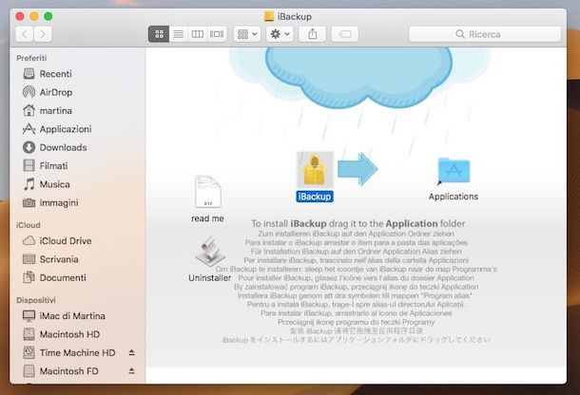Image resolution: width=580 pixels, height=395 pixels.
Task: Select the Uninstaller script icon
Action: 210,252
